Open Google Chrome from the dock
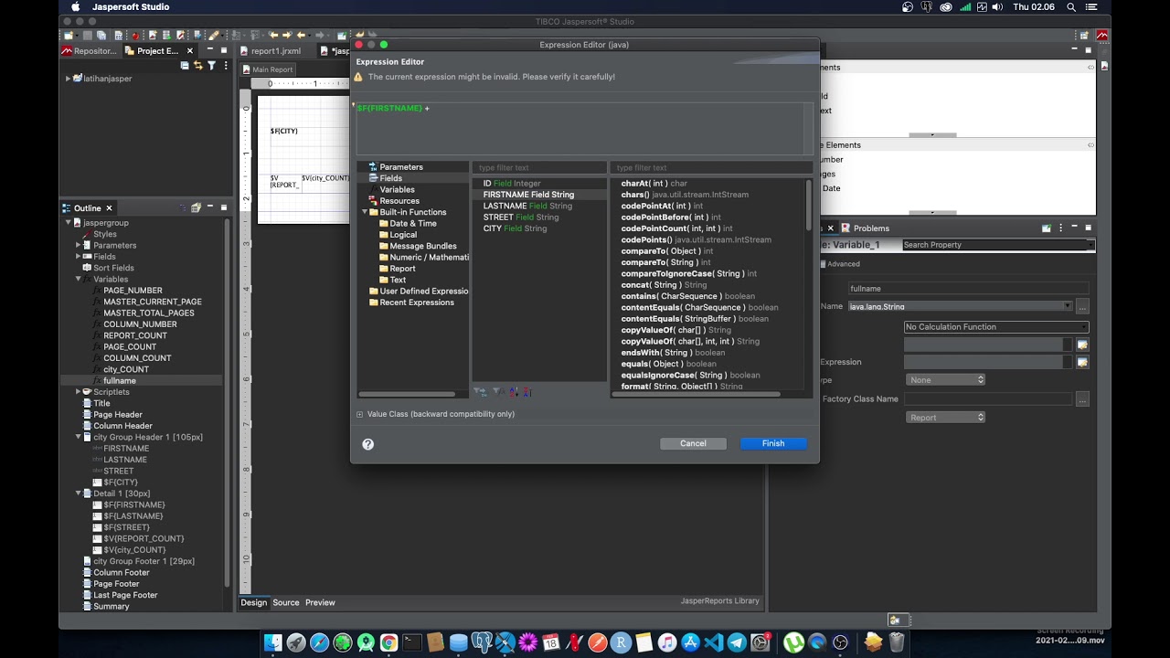This screenshot has width=1170, height=658. pyautogui.click(x=388, y=642)
